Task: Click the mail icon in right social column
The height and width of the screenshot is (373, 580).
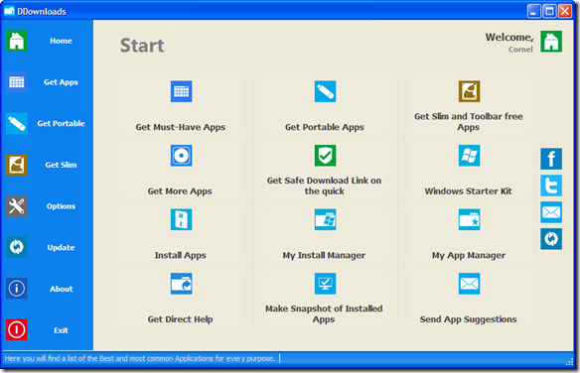Action: pyautogui.click(x=551, y=212)
